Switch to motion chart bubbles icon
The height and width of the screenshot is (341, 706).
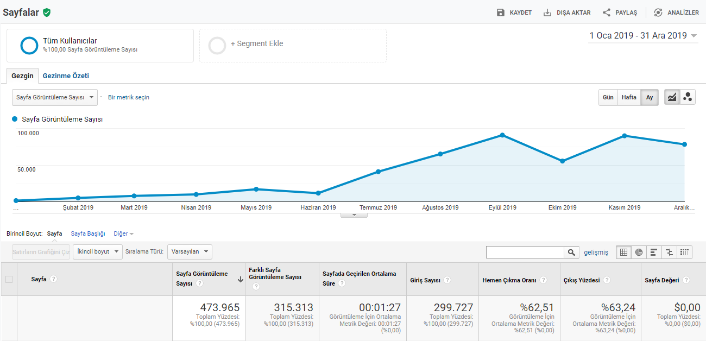(688, 97)
